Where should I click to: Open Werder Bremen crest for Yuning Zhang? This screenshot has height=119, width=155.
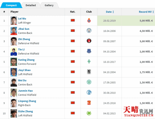[89, 62]
